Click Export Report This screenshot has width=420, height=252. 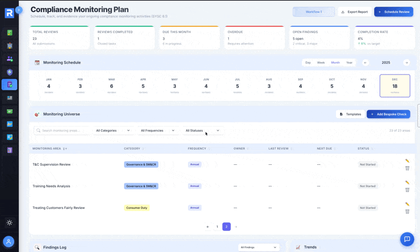click(355, 12)
